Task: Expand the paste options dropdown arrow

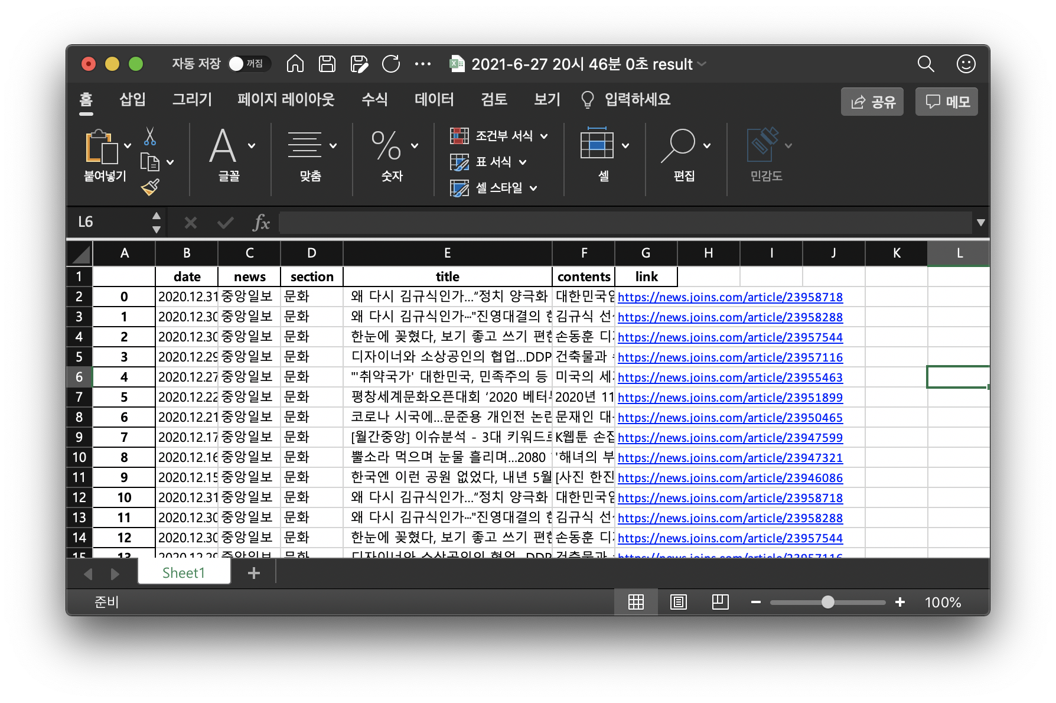Action: coord(128,146)
